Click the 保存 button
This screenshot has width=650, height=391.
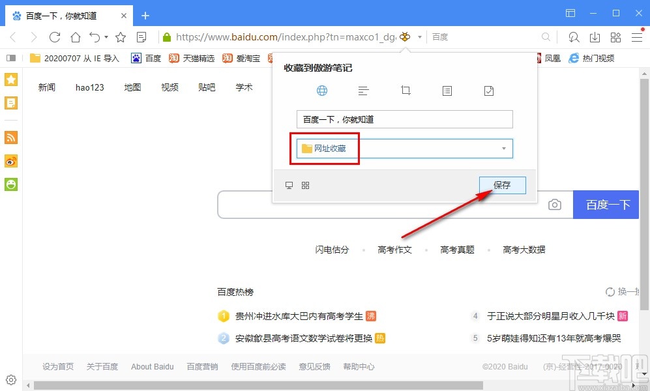click(x=503, y=185)
